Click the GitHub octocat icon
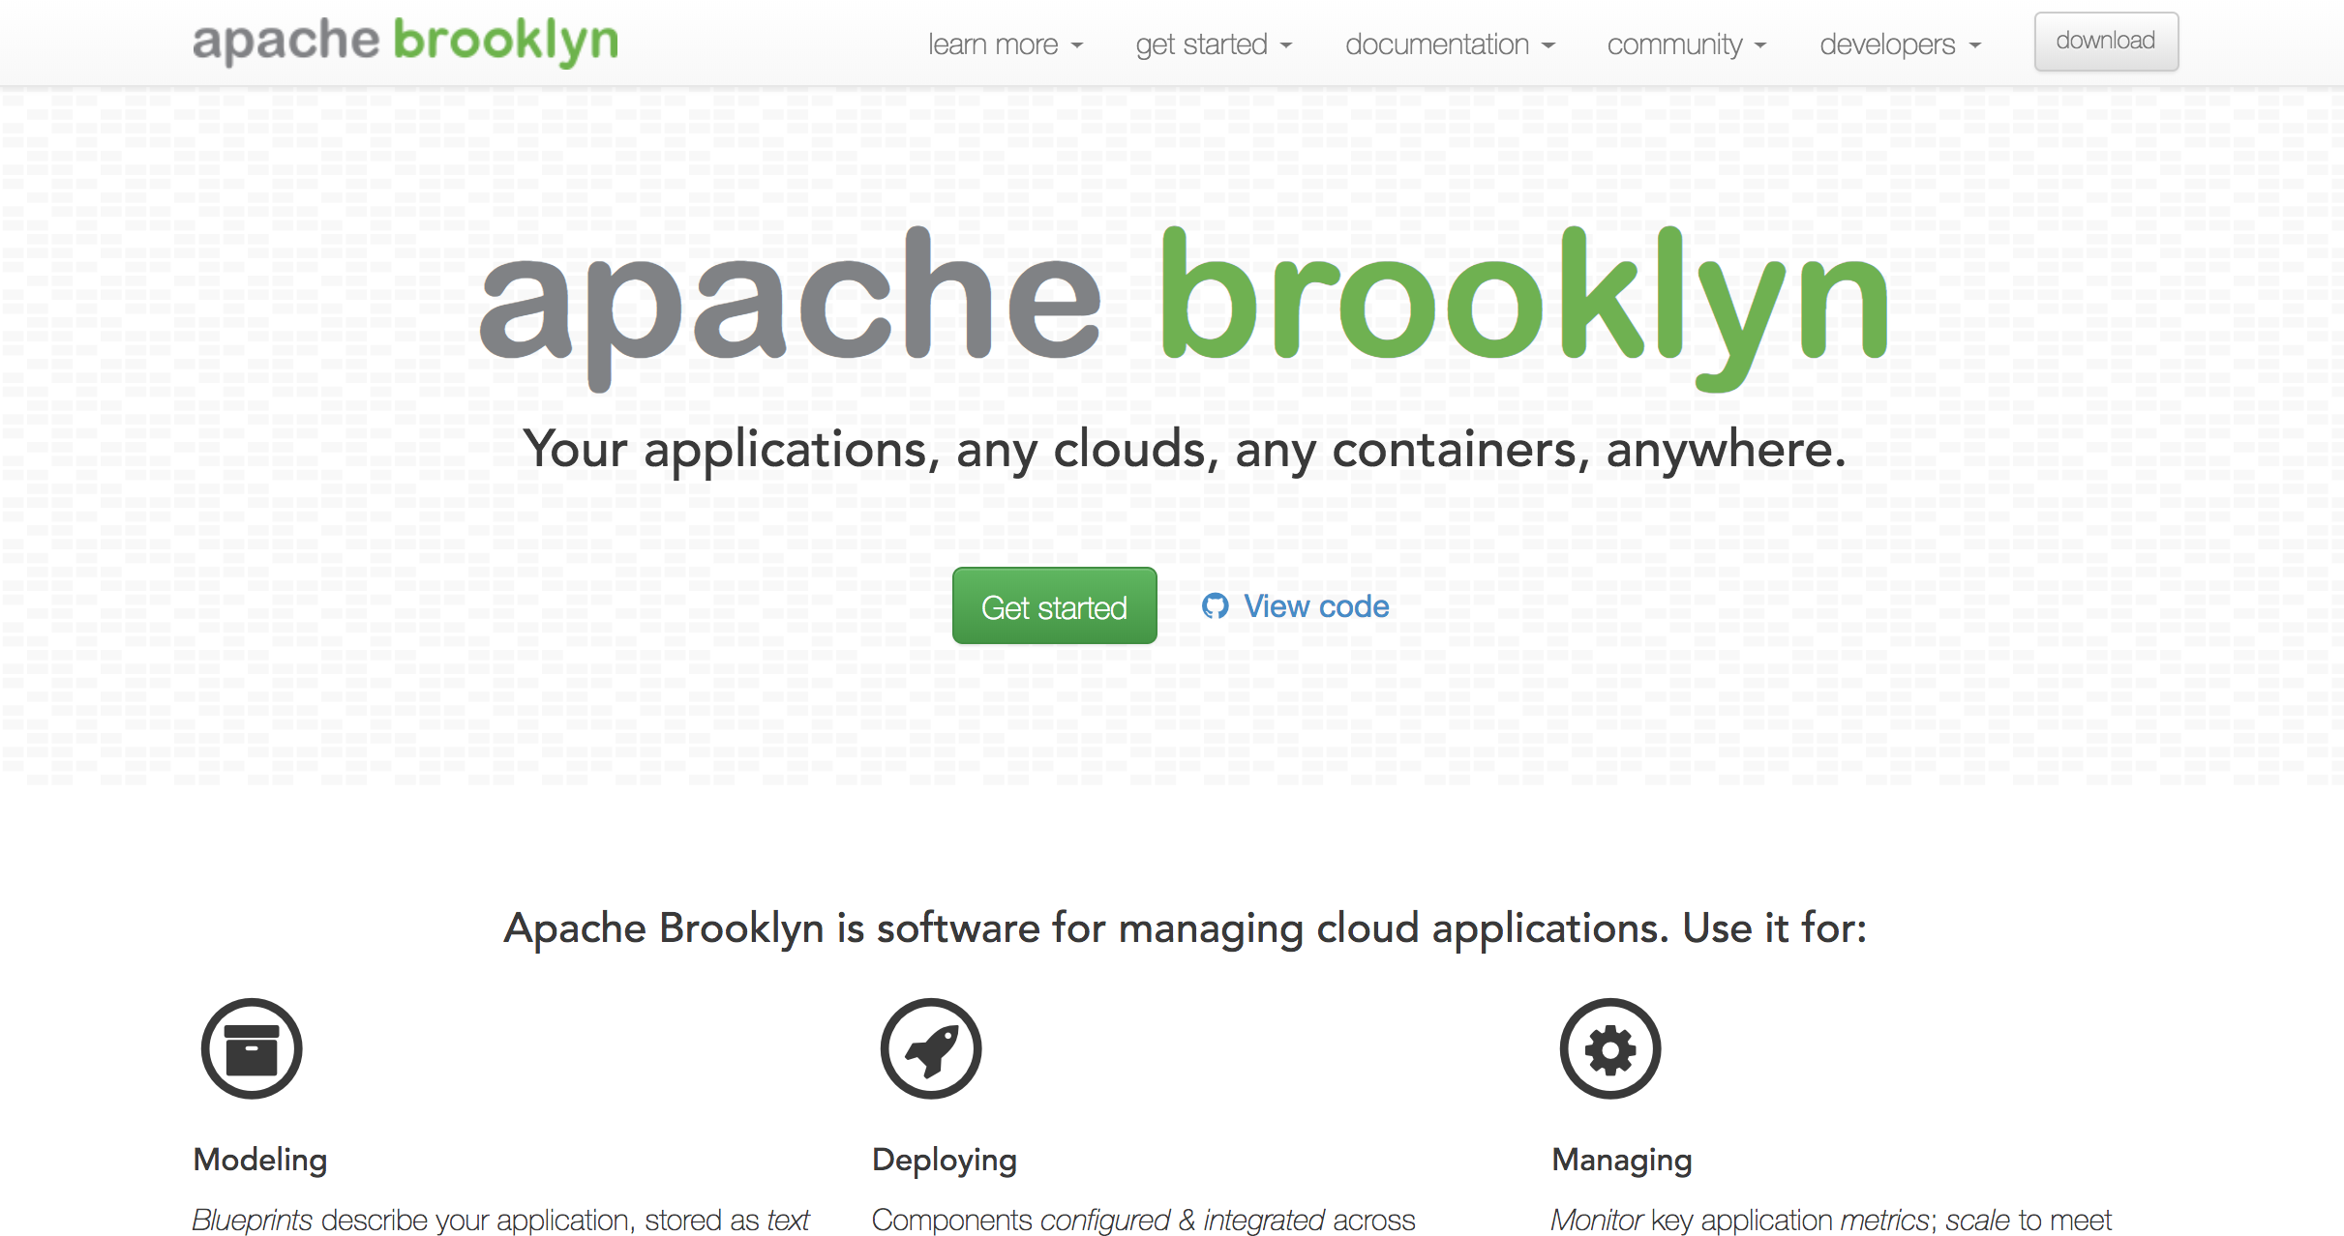This screenshot has height=1236, width=2344. coord(1215,605)
